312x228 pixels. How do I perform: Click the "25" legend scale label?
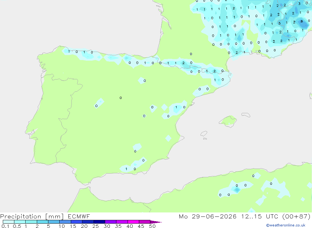95,226
